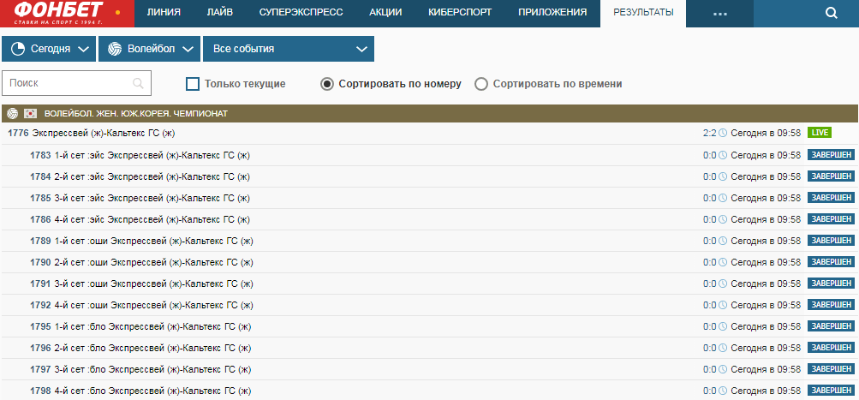Screen dimensions: 859x400
Task: Go to СУПЕРЭКСПРЕСС tab
Action: click(x=301, y=13)
